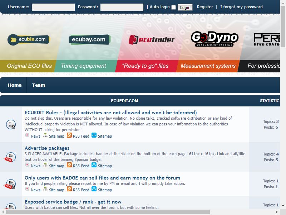Click RSS Feed icon under ECUEDIT Rules
This screenshot has width=286, height=215.
(x=69, y=135)
